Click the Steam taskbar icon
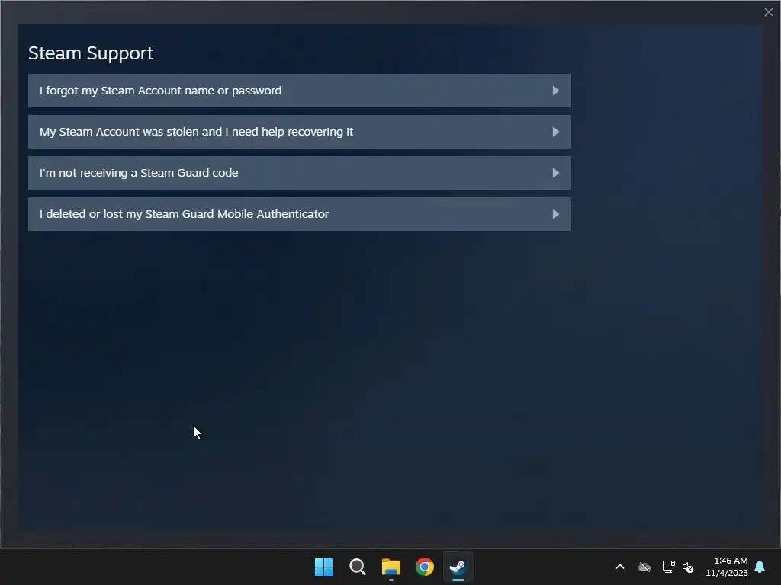Image resolution: width=781 pixels, height=585 pixels. click(x=458, y=567)
